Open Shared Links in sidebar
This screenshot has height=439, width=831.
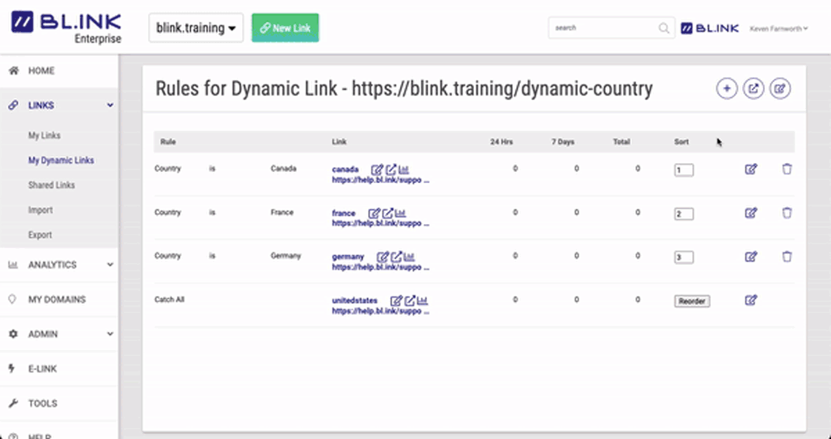pos(51,185)
